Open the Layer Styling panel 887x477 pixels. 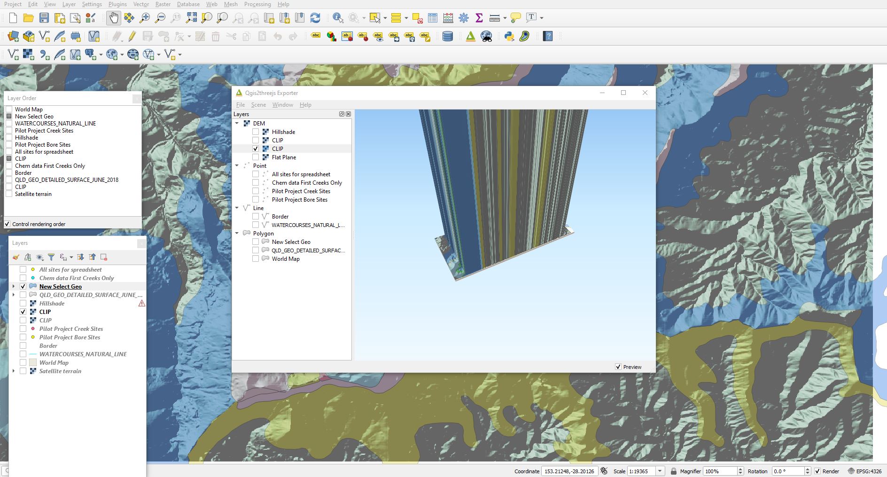pos(16,257)
